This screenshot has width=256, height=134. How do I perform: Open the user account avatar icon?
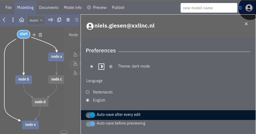(249, 8)
